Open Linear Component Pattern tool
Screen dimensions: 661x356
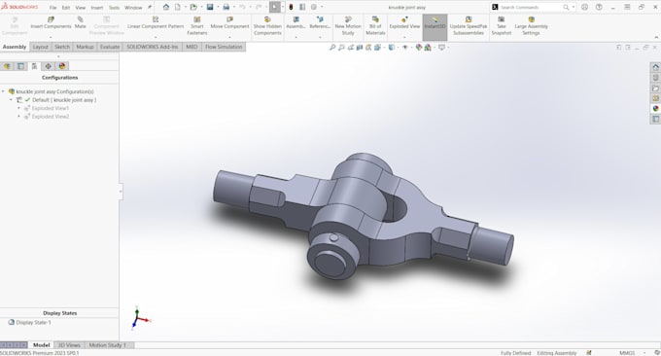pos(156,22)
